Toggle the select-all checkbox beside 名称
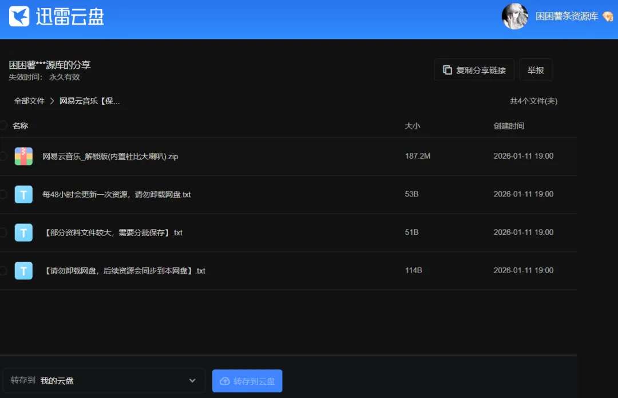Viewport: 618px width, 398px height. [x=3, y=125]
